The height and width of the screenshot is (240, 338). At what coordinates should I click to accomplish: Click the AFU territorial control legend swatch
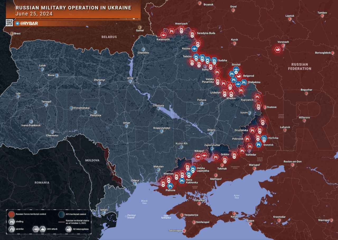click(x=62, y=214)
